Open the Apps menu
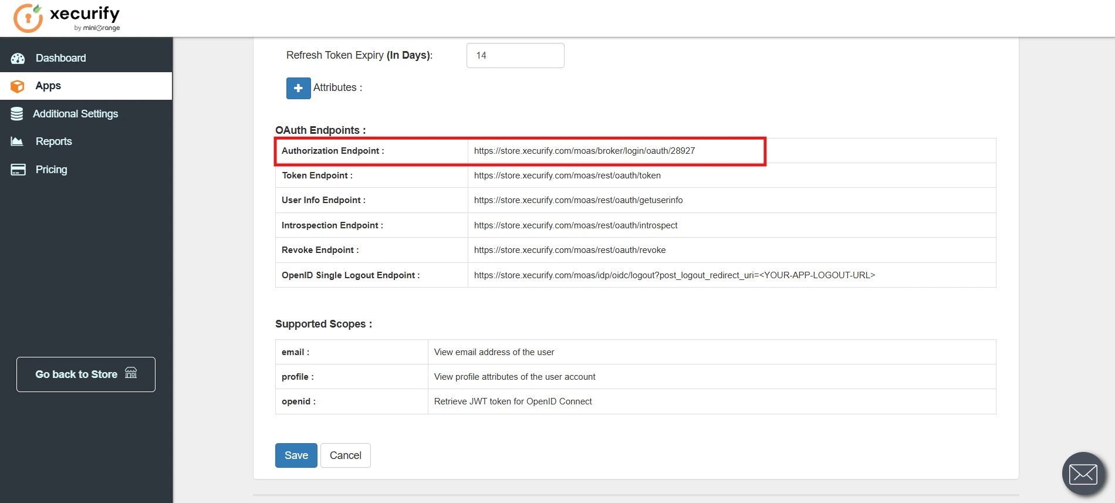 (x=86, y=86)
